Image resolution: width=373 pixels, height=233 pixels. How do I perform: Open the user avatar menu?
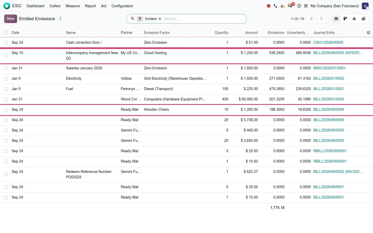click(365, 6)
